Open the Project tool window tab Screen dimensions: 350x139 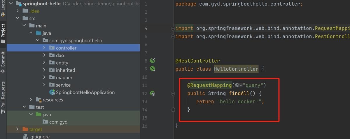pyautogui.click(x=3, y=33)
